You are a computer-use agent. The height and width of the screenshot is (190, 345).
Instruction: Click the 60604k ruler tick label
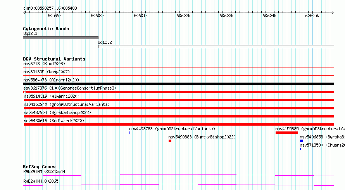click(x=269, y=16)
